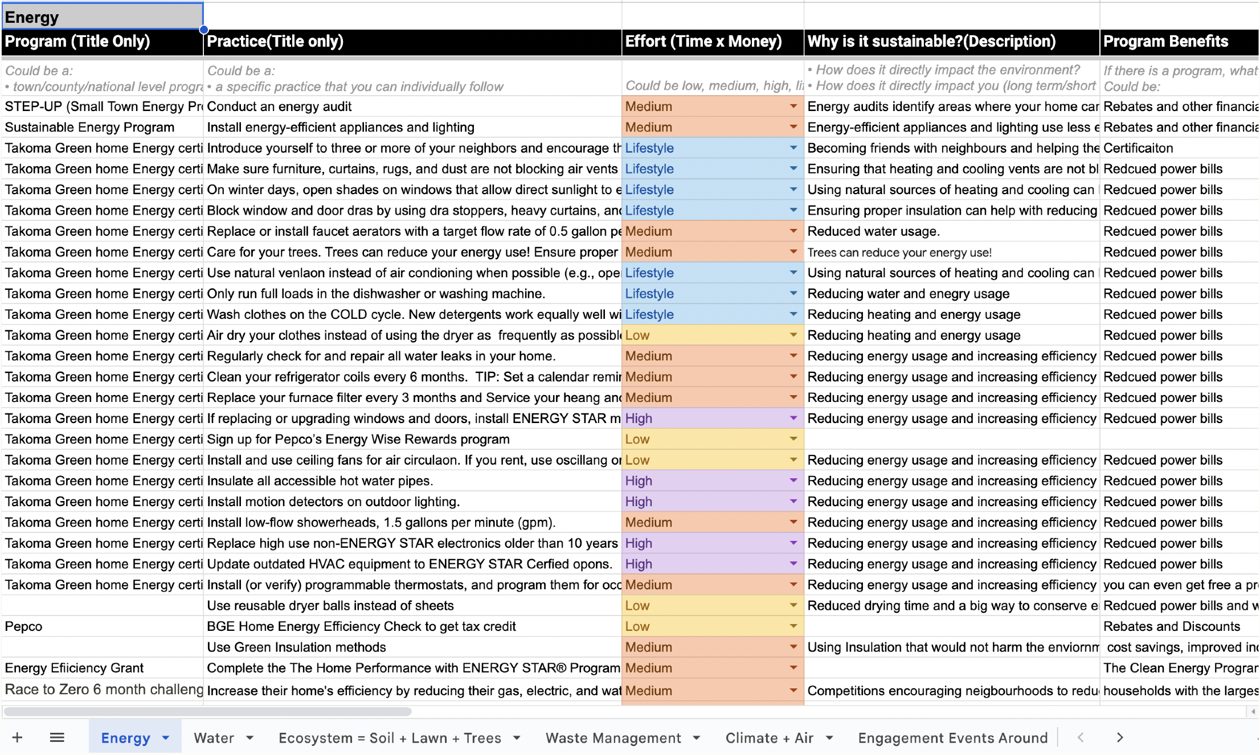Screen dimensions: 1260x755
Task: Click the add new sheet plus icon
Action: coord(17,738)
